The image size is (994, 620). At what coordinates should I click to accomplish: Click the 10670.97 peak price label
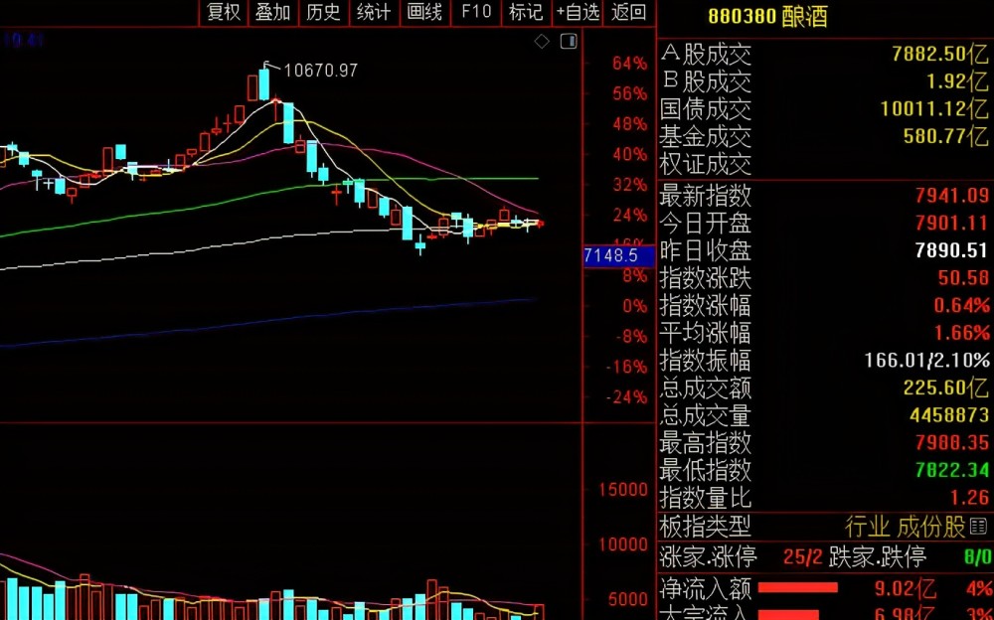tap(321, 71)
